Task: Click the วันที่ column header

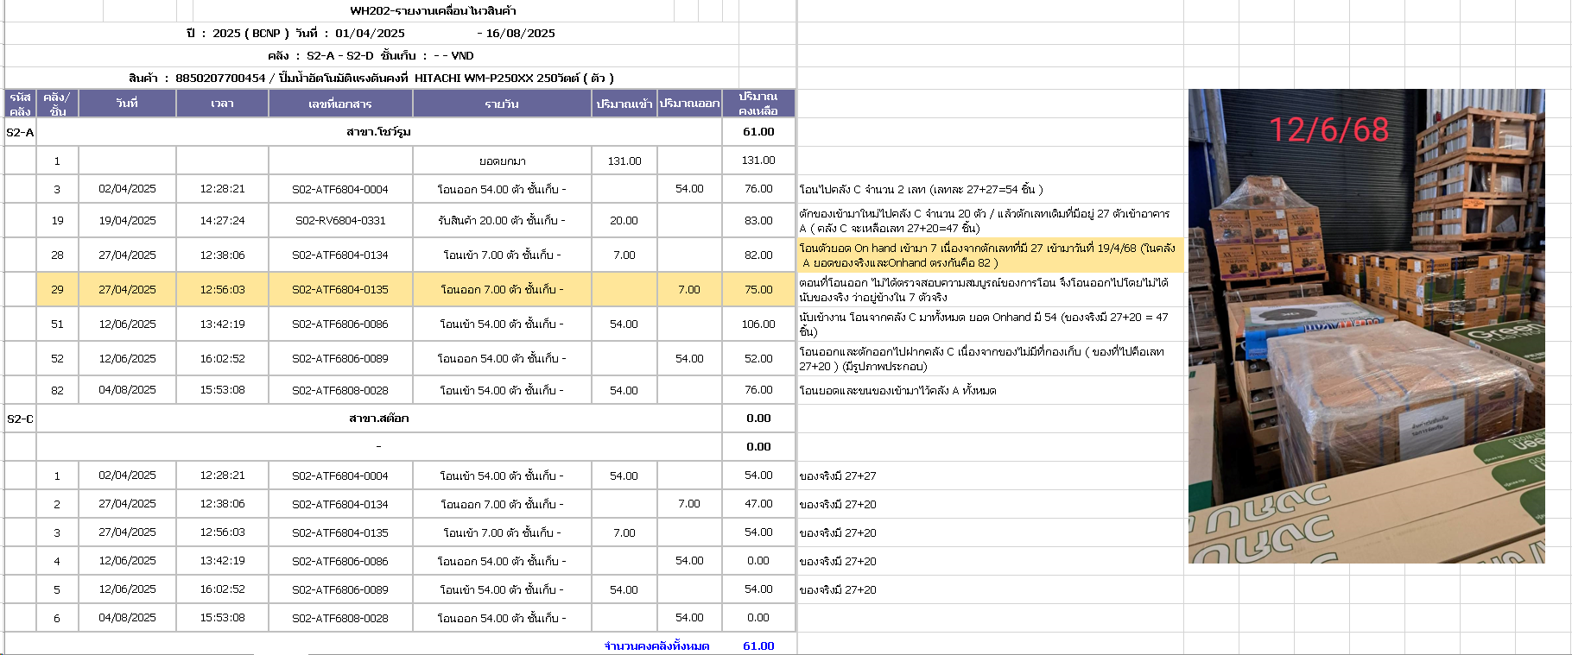Action: (127, 104)
